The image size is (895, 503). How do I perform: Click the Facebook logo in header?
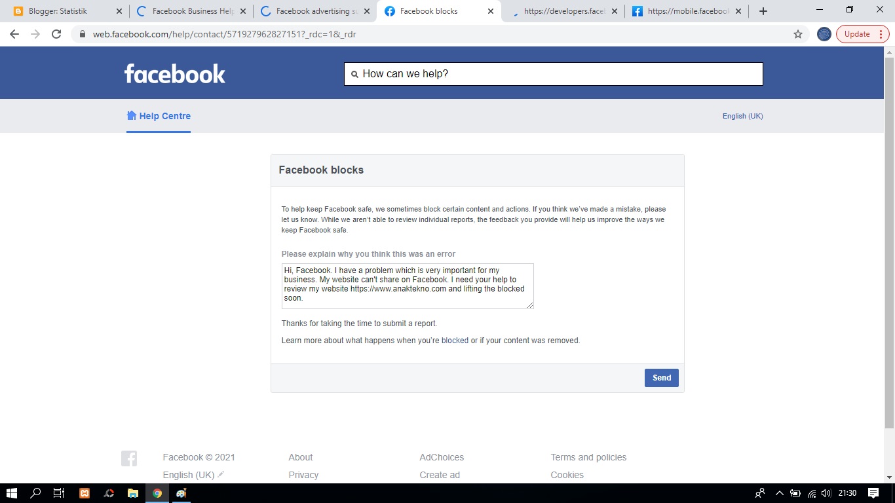tap(175, 73)
